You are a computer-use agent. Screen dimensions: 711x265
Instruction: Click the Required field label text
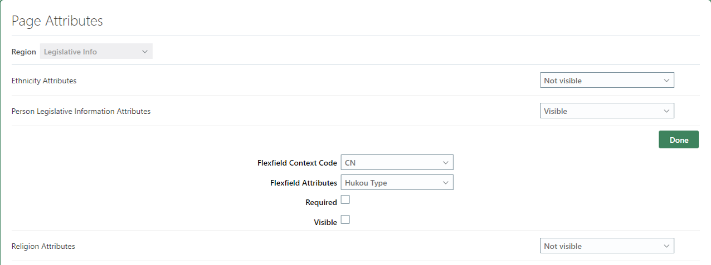(321, 203)
